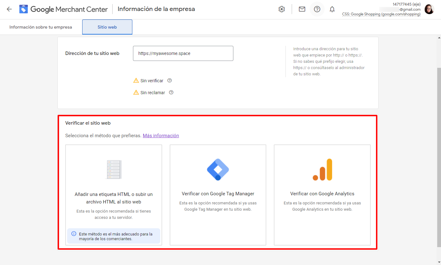Click the Dirección de tu sitio web label
Screen dimensions: 441x265
(x=92, y=53)
